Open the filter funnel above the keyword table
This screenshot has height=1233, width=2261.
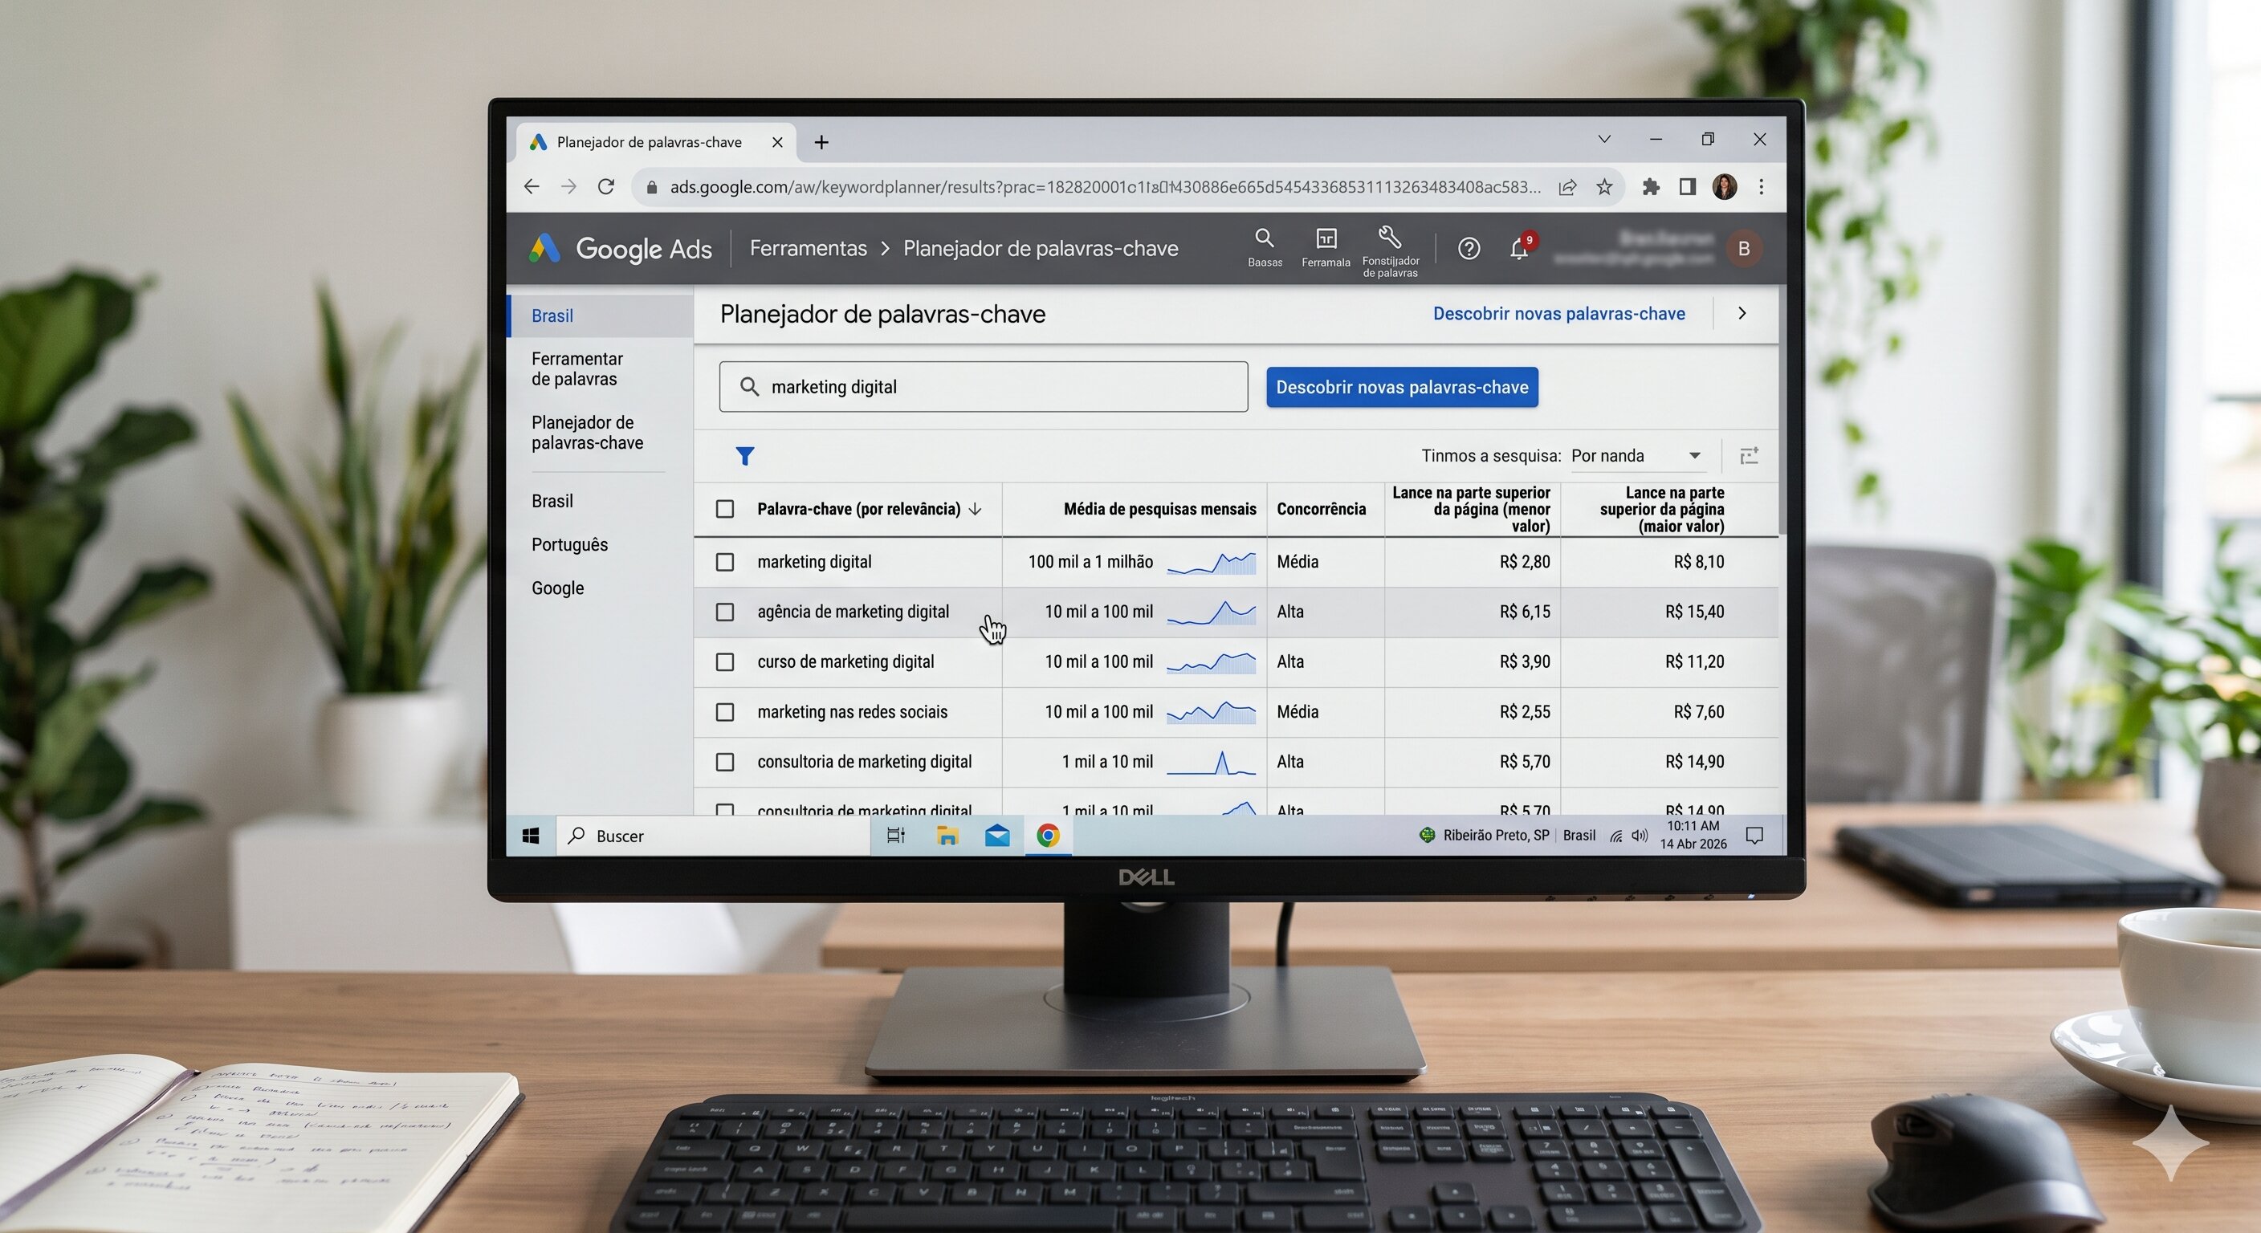click(745, 455)
